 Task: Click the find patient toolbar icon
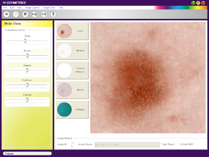pyautogui.click(x=44, y=14)
